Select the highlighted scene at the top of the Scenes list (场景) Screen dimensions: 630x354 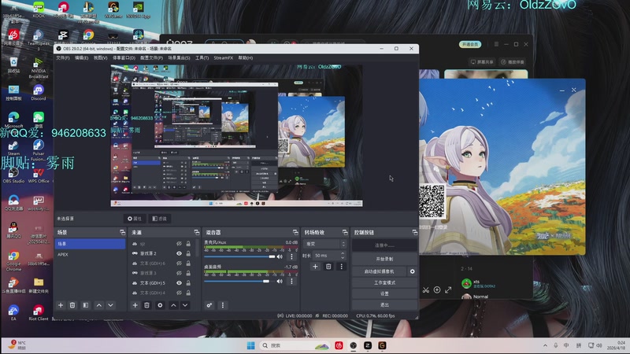click(90, 244)
